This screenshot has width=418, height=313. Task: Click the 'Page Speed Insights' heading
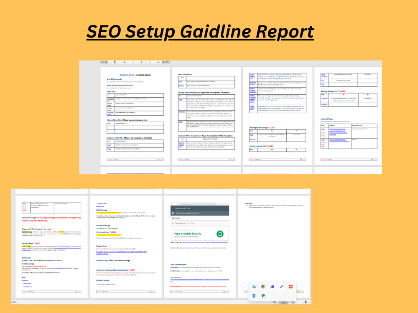(x=178, y=264)
